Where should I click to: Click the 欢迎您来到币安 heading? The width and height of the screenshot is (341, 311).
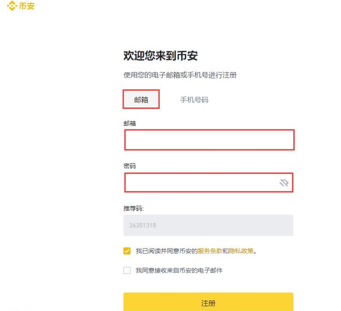coord(160,56)
